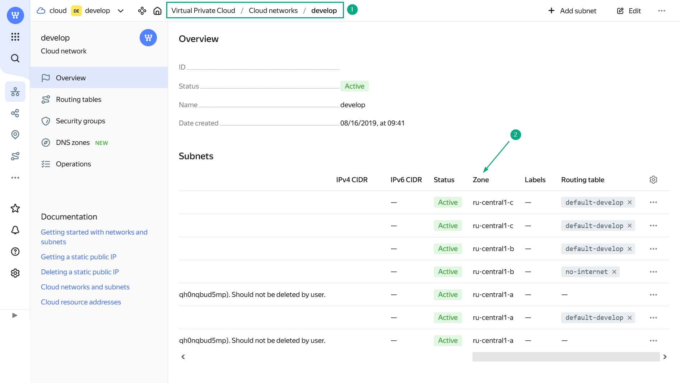
Task: Open more actions menu in top bar
Action: coord(662,11)
